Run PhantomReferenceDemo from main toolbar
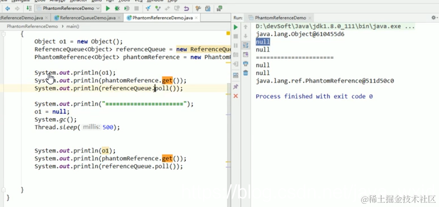 108,8
